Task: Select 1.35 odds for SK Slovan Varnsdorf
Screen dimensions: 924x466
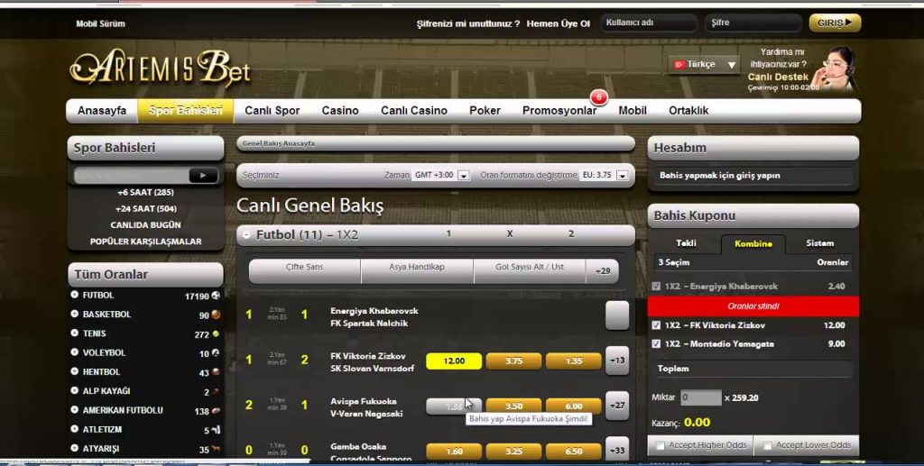Action: click(x=573, y=361)
